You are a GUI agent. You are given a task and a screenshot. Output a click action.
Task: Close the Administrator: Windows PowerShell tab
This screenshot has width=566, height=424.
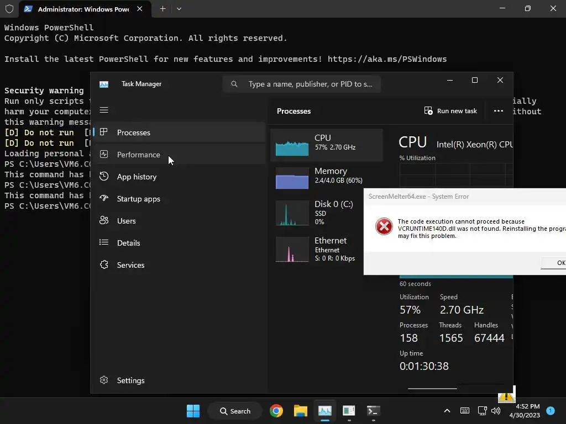[140, 9]
